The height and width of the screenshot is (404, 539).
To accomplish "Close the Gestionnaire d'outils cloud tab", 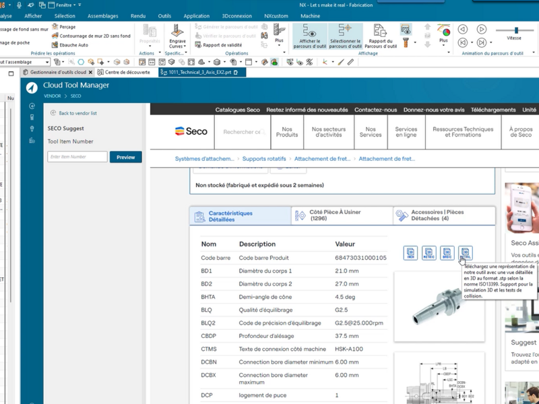I will coord(90,72).
